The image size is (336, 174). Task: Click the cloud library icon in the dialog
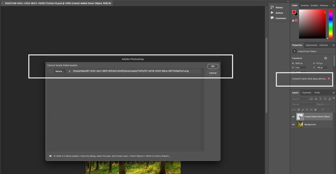[x=50, y=156]
